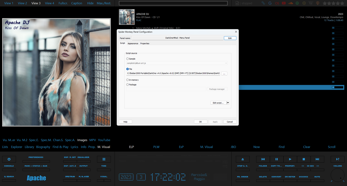Click the power button icon
This screenshot has width=347, height=186.
click(9, 159)
